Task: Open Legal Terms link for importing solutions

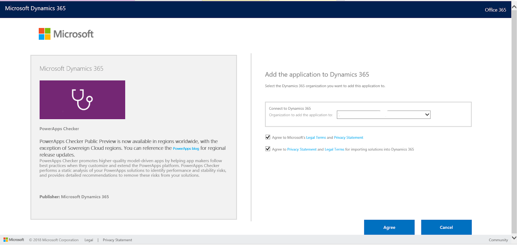Action: 334,149
